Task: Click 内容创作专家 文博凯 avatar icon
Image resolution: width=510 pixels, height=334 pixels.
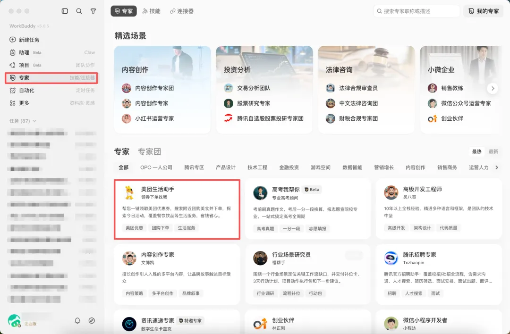Action: (129, 259)
